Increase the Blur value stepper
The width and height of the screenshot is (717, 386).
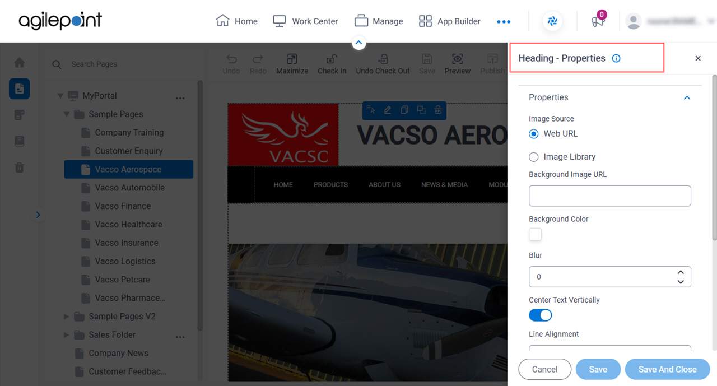681,272
